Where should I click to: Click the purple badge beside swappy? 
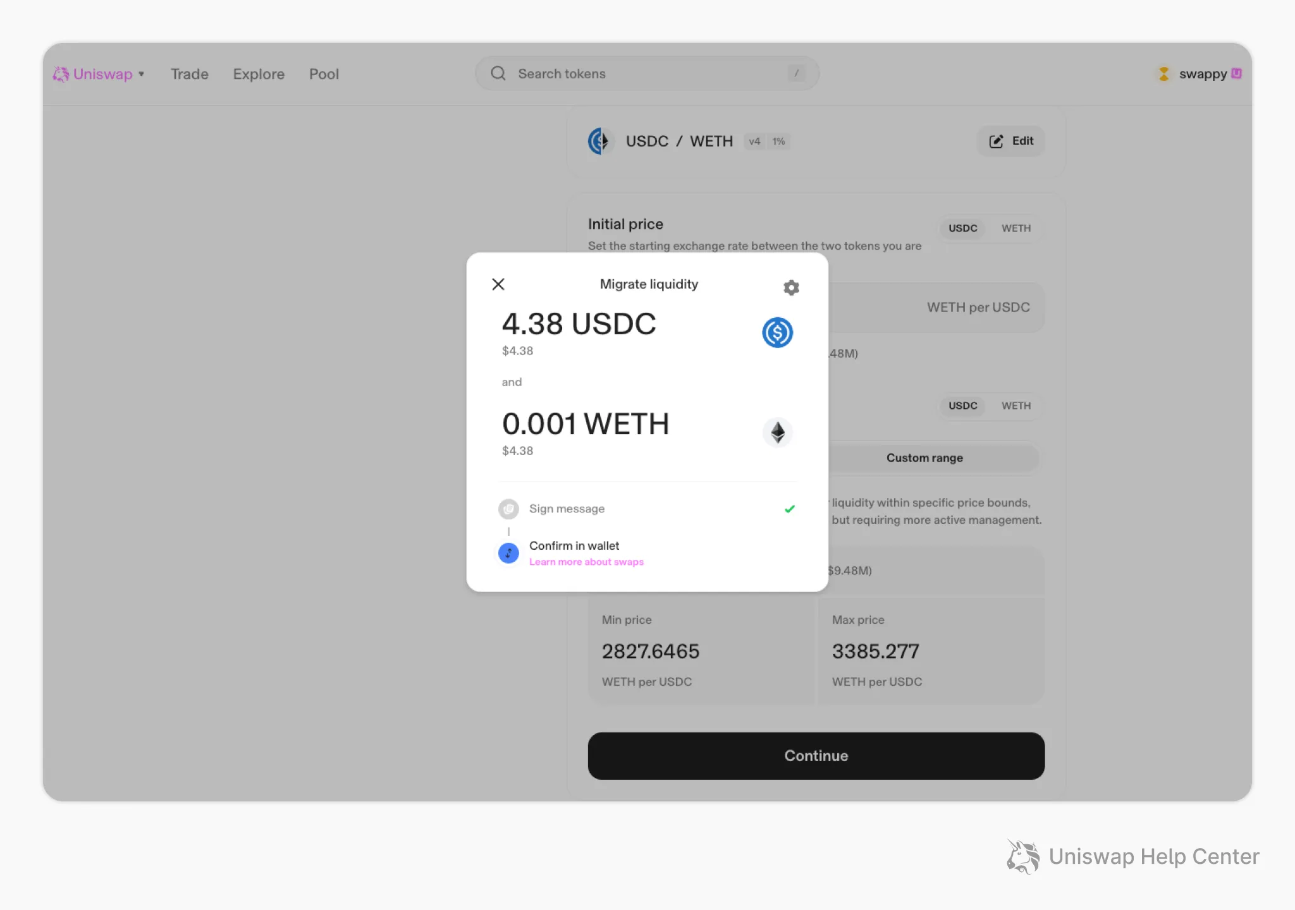[x=1236, y=73]
